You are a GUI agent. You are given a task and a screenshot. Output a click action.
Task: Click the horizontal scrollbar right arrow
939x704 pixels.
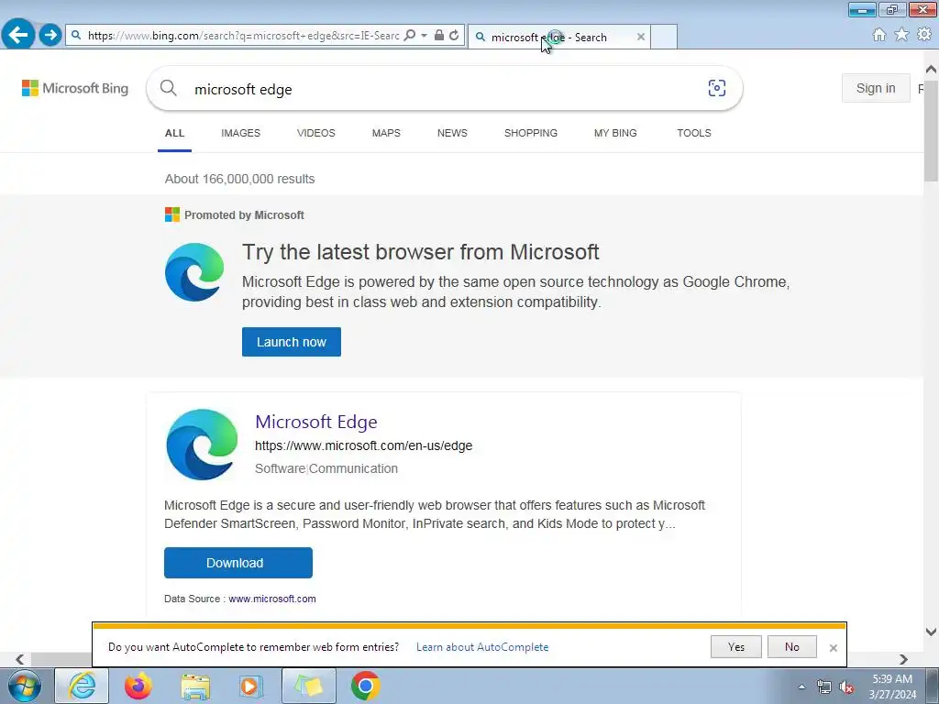point(903,660)
